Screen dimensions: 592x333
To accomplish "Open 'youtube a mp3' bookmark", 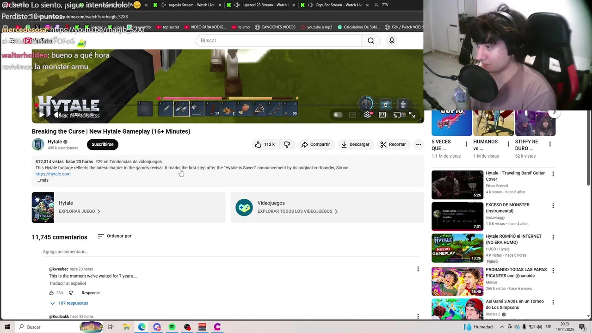I will click(x=316, y=27).
